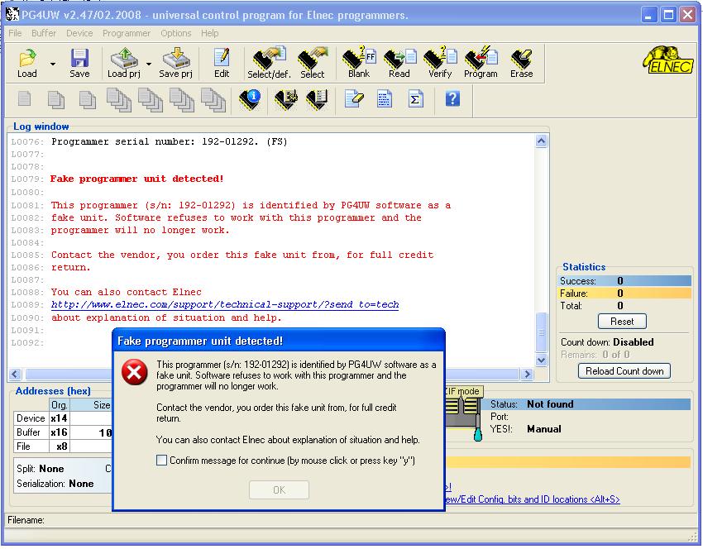Viewport: 703px width, 549px height.
Task: Click the Buffer 'x16' Org. cell
Action: (x=60, y=432)
